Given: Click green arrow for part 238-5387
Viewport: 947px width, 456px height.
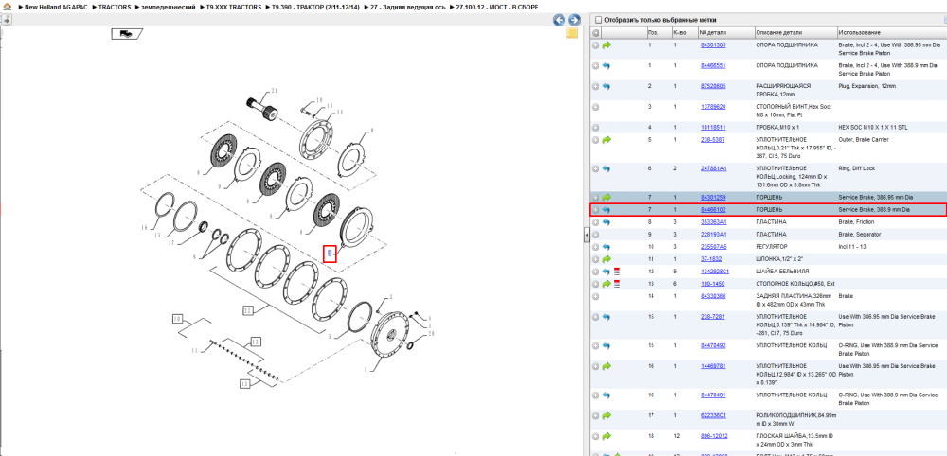Looking at the screenshot, I should pyautogui.click(x=607, y=140).
